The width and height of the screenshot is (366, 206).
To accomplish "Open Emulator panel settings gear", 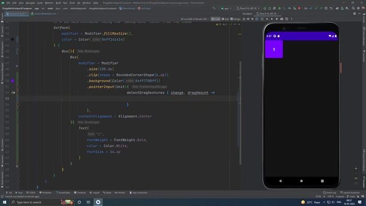I will pos(355,14).
